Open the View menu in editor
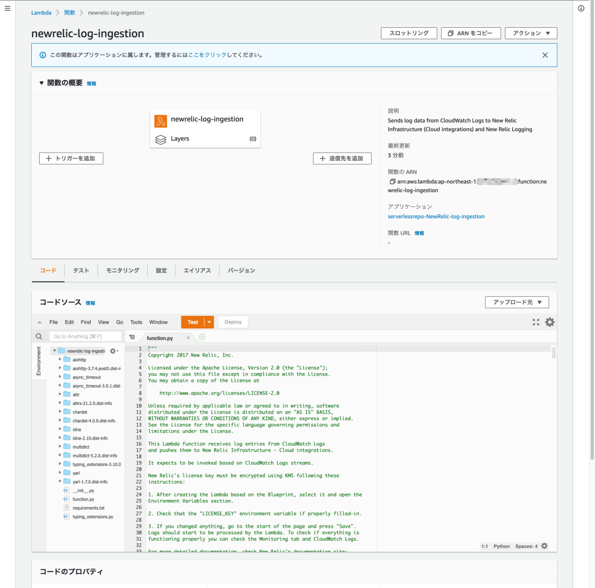 [x=104, y=322]
